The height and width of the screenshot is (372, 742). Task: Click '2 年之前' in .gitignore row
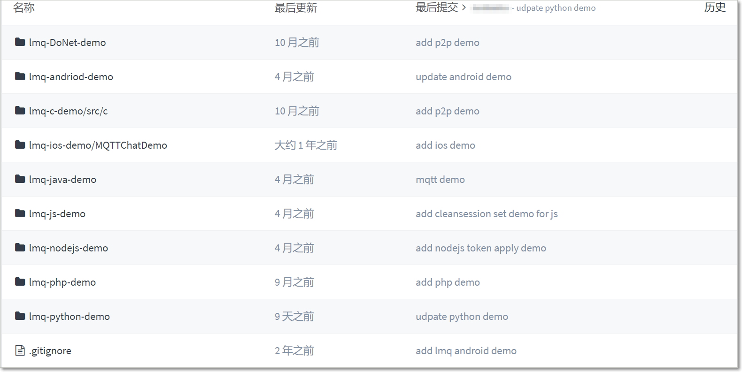(x=294, y=351)
